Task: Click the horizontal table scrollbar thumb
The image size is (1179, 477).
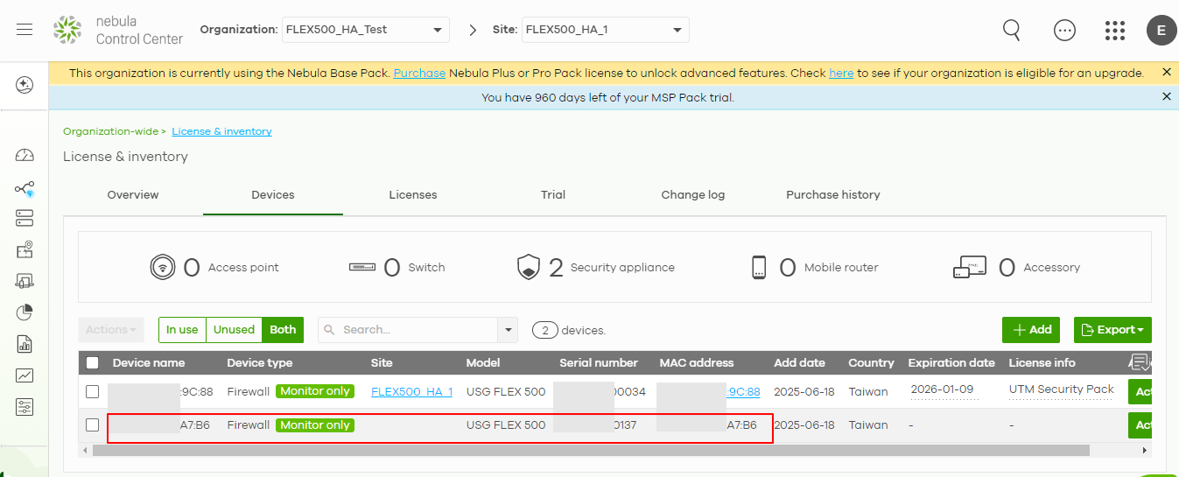Action: tap(591, 450)
